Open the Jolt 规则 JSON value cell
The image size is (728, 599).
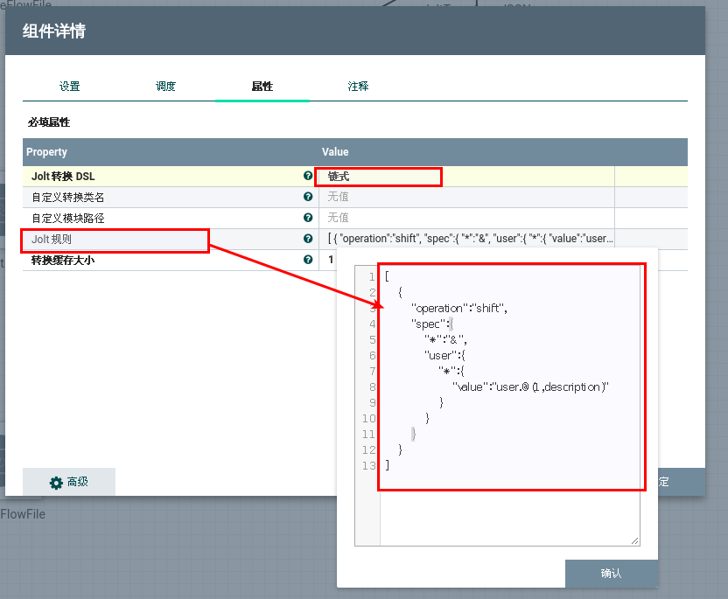point(470,239)
